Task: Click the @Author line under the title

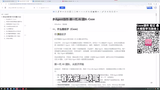Action: pos(60,24)
